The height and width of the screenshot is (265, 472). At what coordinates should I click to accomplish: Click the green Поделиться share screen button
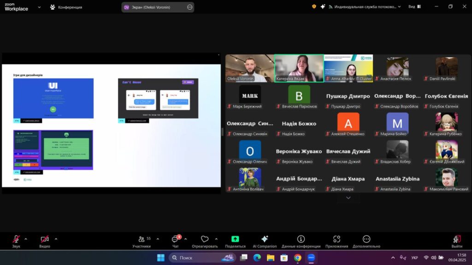(235, 242)
